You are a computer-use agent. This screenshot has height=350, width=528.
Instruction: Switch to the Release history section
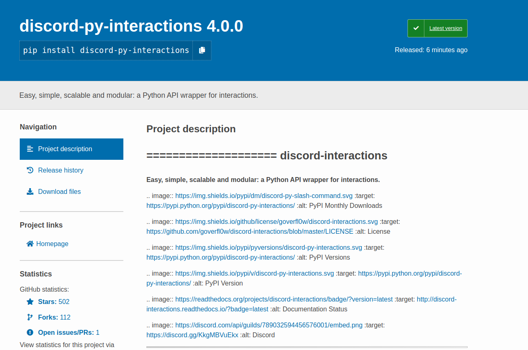(x=60, y=170)
